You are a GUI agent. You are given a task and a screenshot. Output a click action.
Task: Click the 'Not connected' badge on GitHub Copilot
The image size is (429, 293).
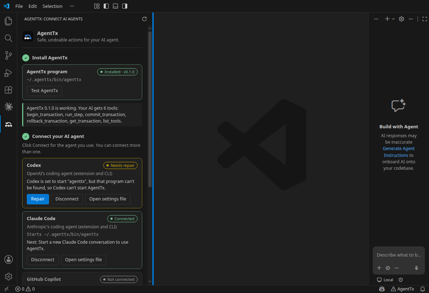pyautogui.click(x=119, y=279)
